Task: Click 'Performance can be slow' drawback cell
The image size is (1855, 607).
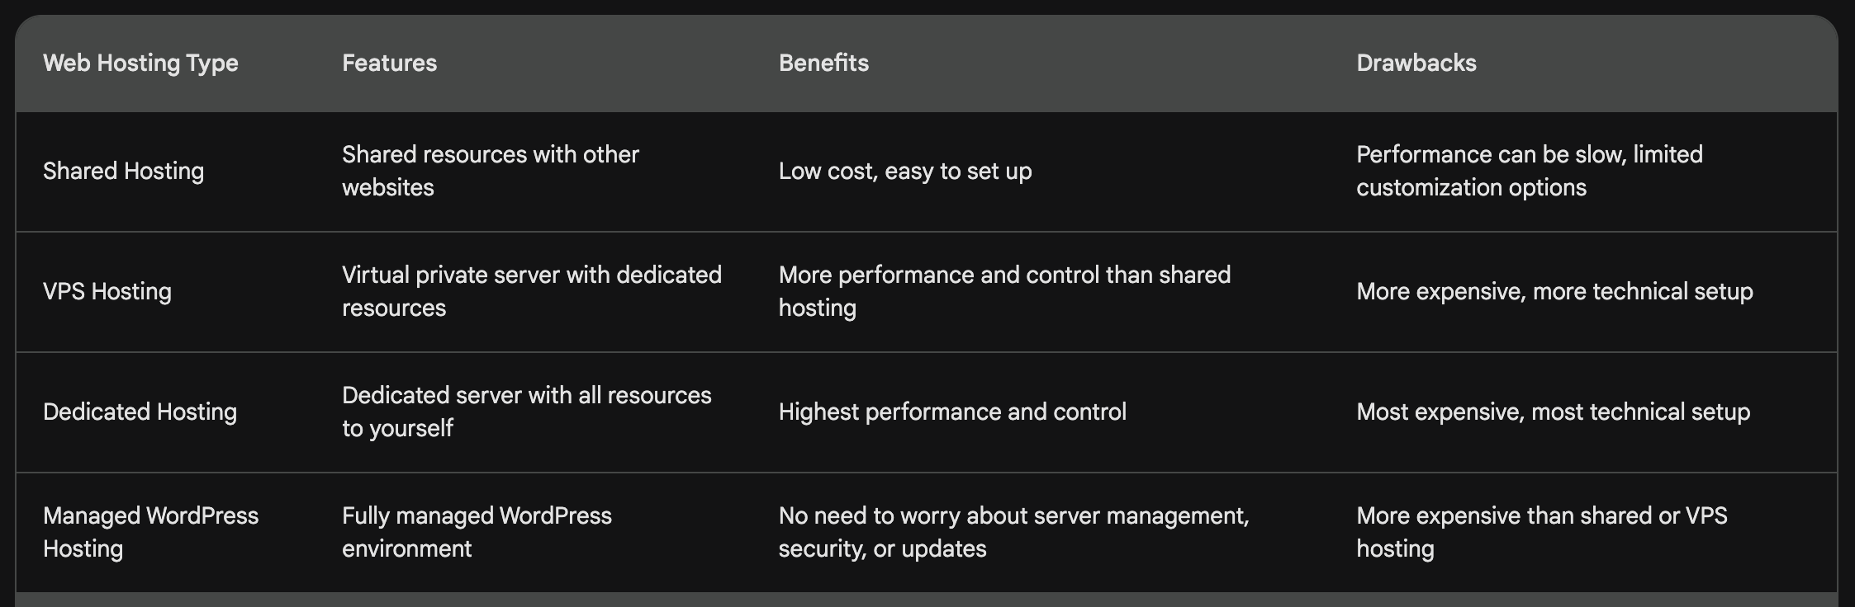Action: click(1530, 172)
